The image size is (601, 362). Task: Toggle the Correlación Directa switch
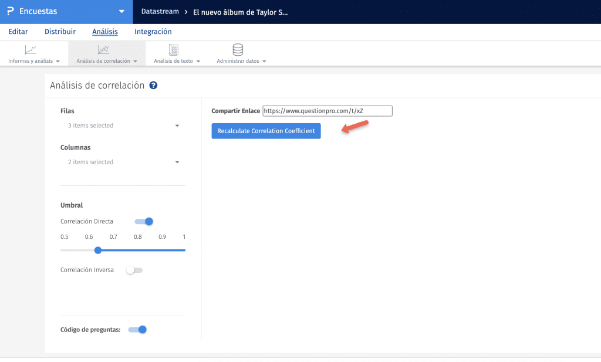click(144, 221)
